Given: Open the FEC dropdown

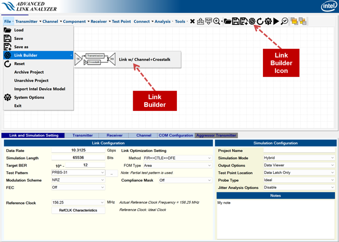Looking at the screenshot, I should (78, 187).
